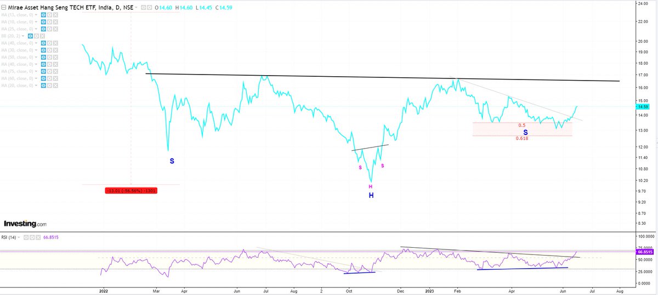Hide the MA (25, close, 0) indicator
This screenshot has height=295, width=658.
(43, 29)
